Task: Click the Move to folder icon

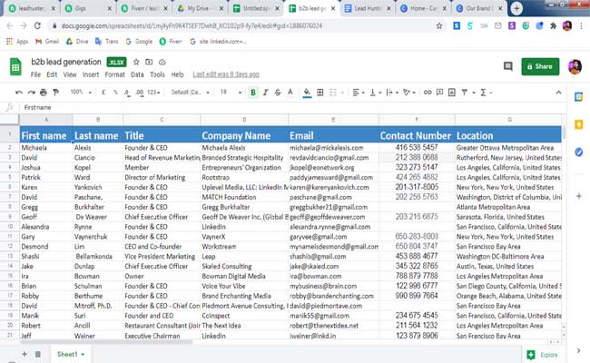Action: pyautogui.click(x=149, y=62)
